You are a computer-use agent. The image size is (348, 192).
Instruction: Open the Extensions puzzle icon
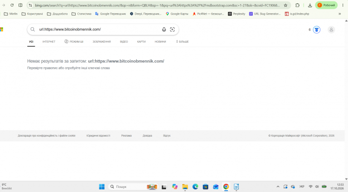coord(297,5)
